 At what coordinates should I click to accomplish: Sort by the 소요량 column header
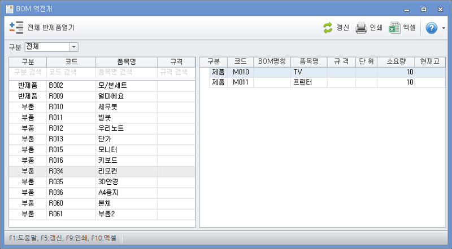[395, 61]
